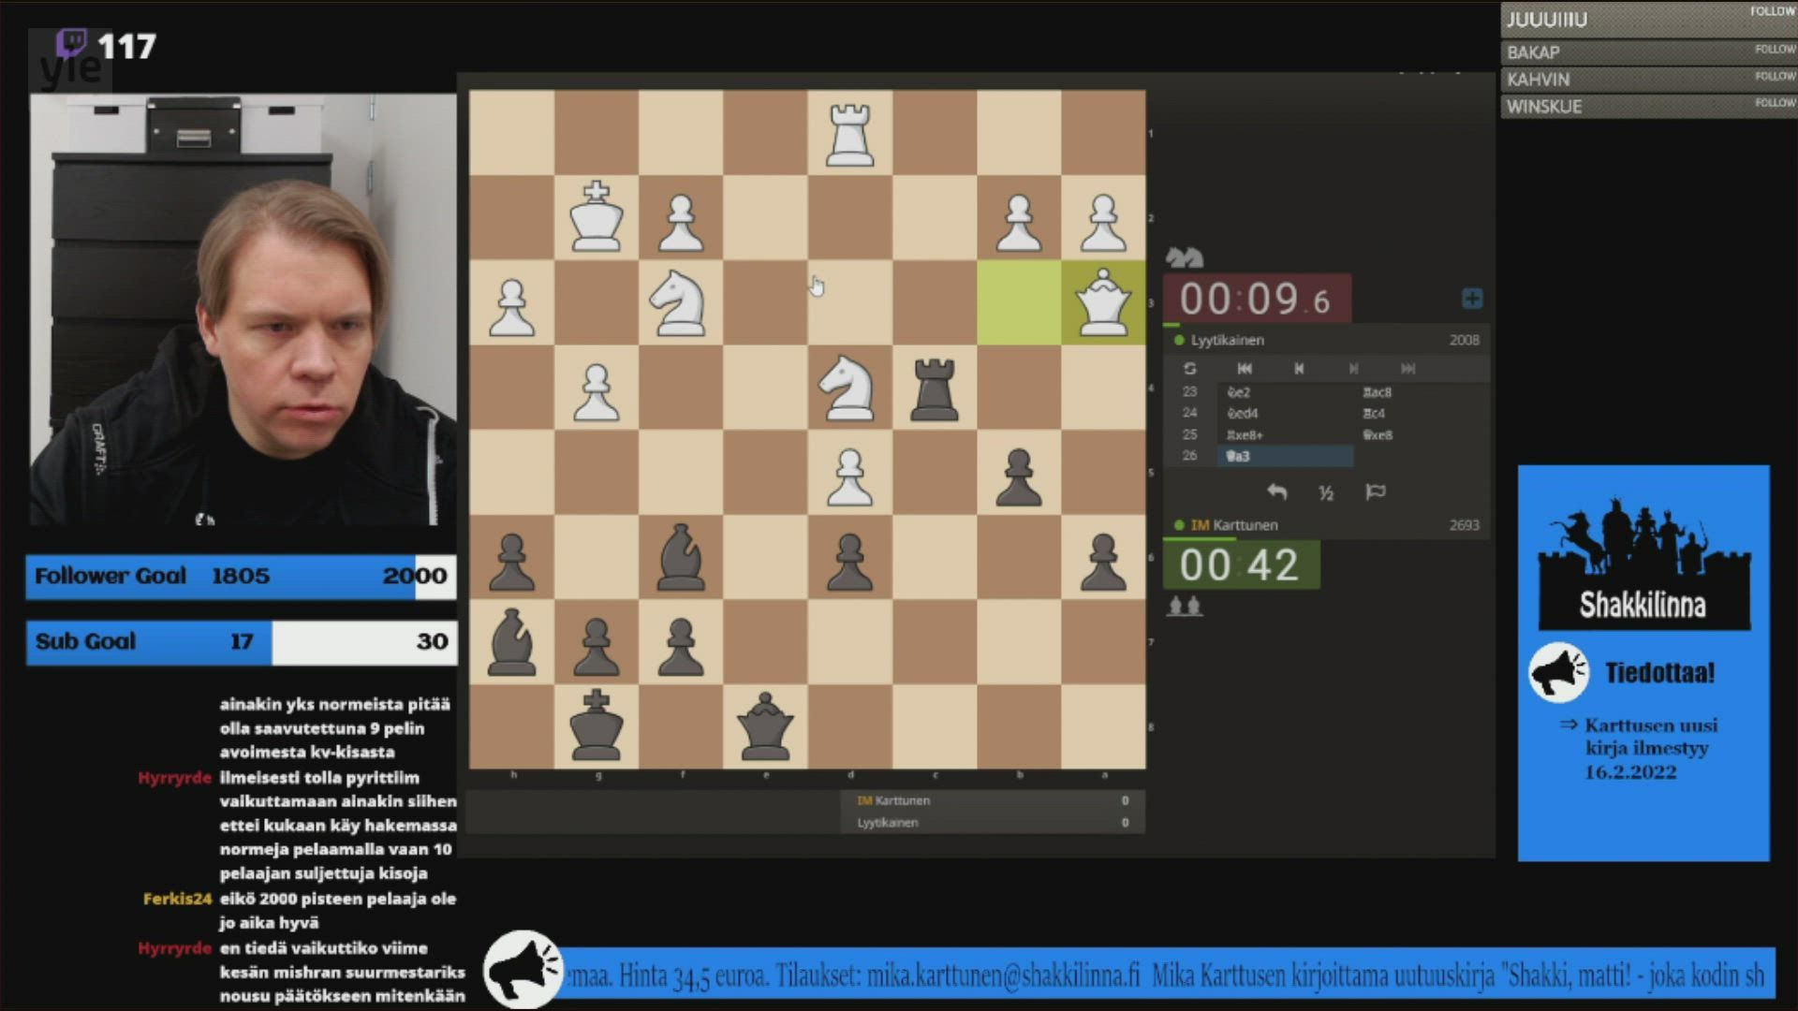Screen dimensions: 1798x1011
Task: Step back one move
Action: pyautogui.click(x=1299, y=369)
